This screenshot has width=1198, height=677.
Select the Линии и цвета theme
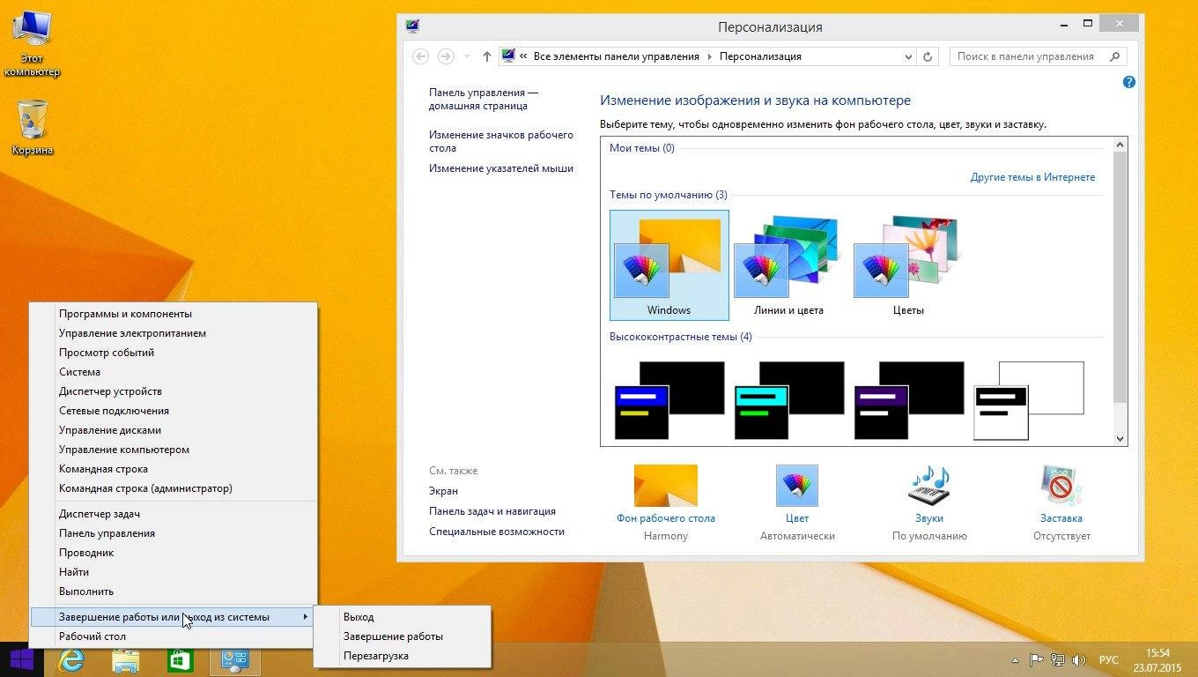788,265
